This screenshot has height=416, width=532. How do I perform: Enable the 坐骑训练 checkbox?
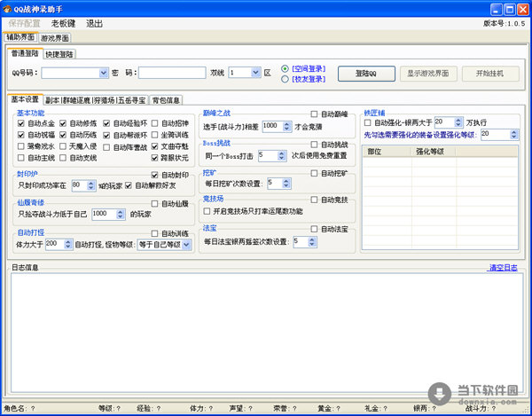click(154, 135)
